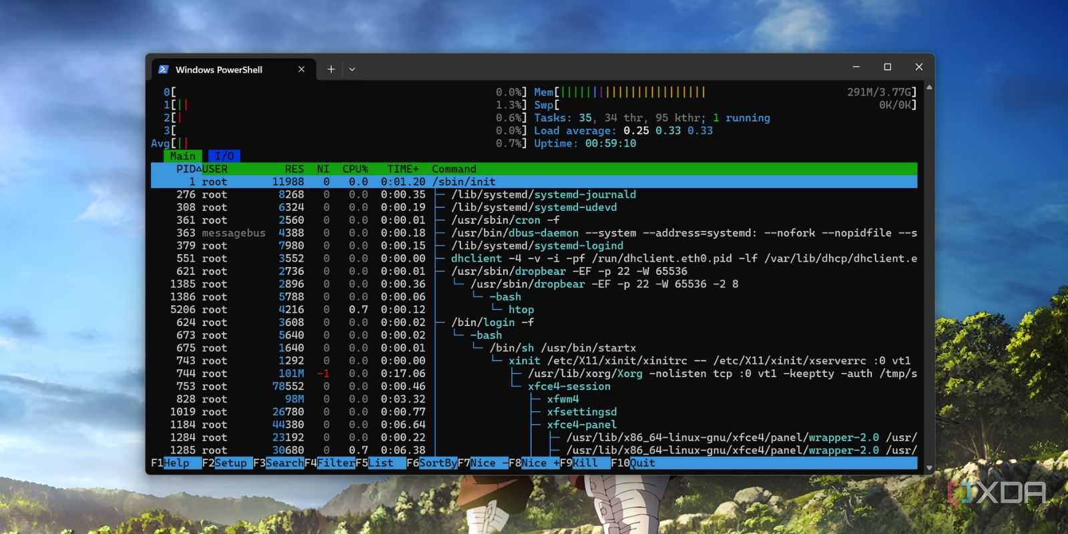1068x534 pixels.
Task: Click the PowerShell icon in the tab
Action: coord(164,69)
